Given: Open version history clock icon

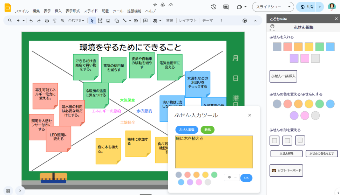Looking at the screenshot, I should click(214, 7).
